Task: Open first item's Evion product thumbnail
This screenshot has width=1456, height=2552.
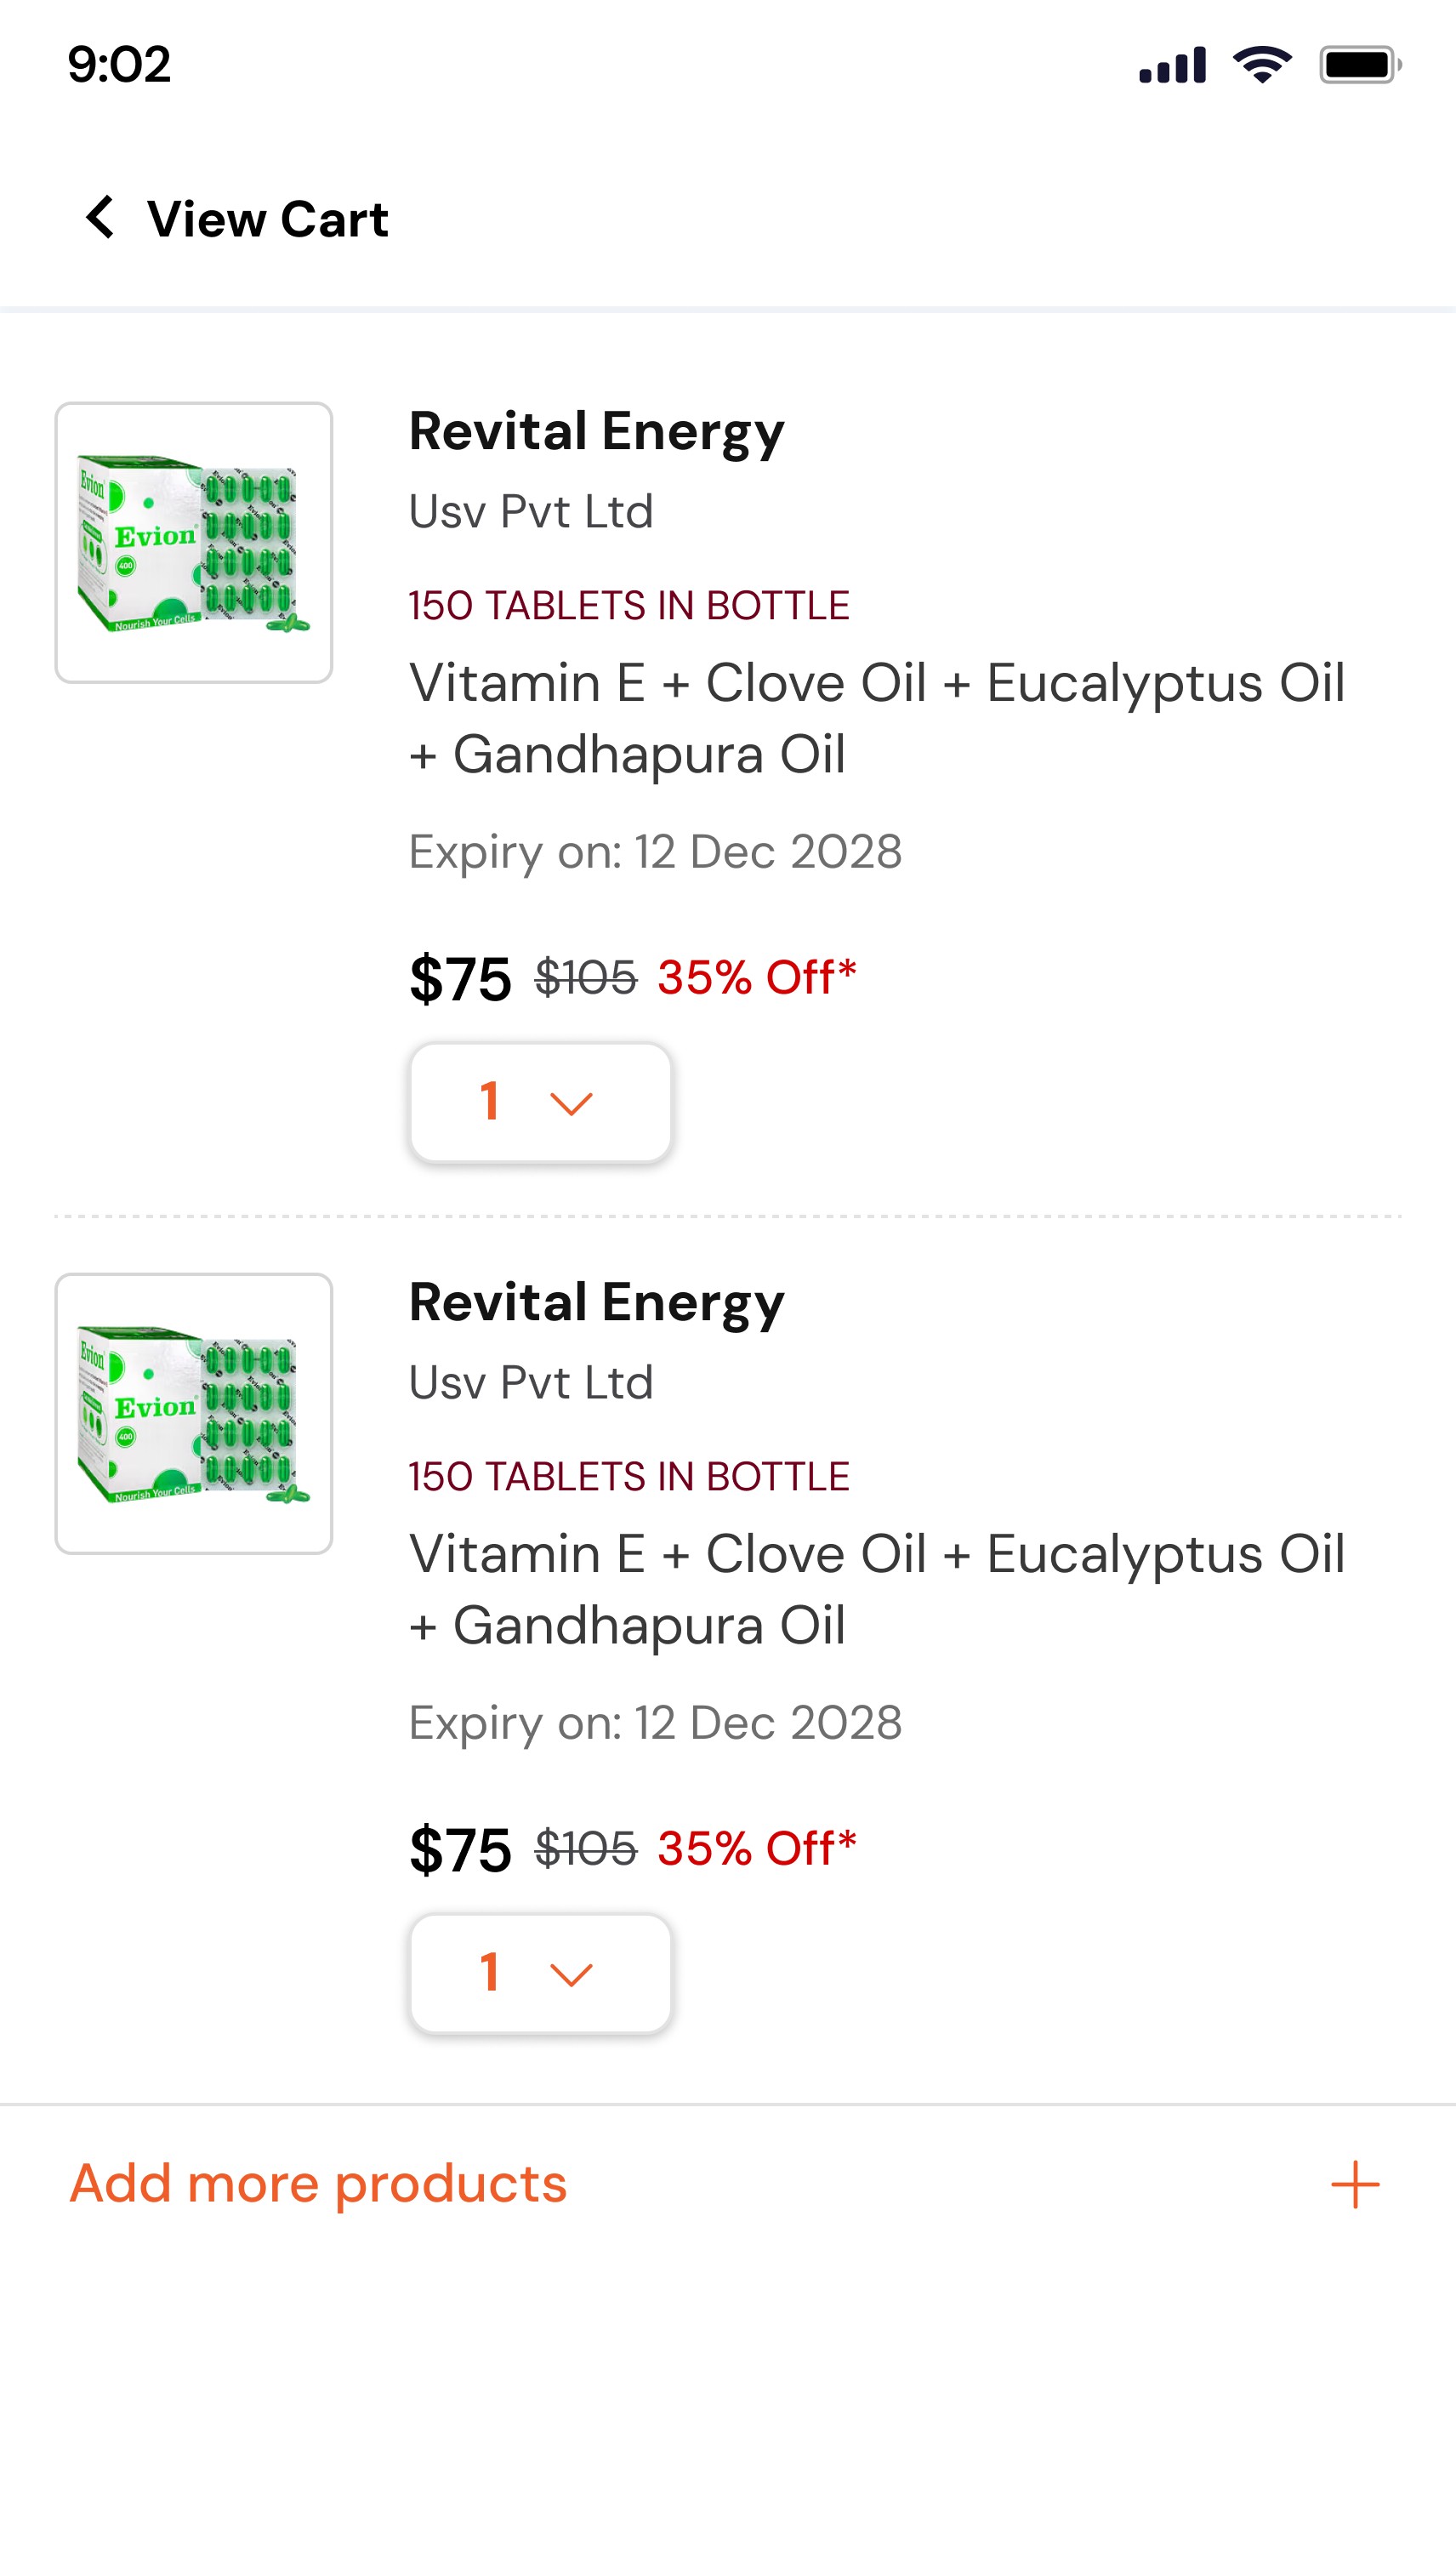Action: (x=194, y=543)
